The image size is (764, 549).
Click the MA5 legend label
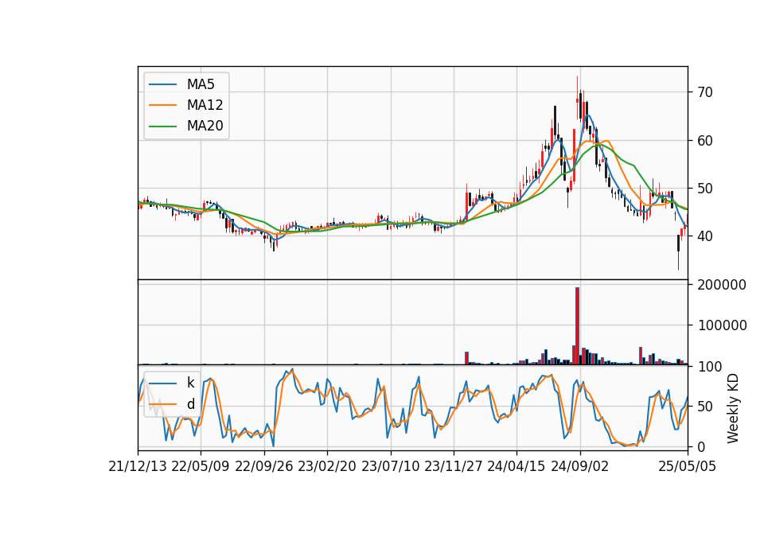pos(201,84)
